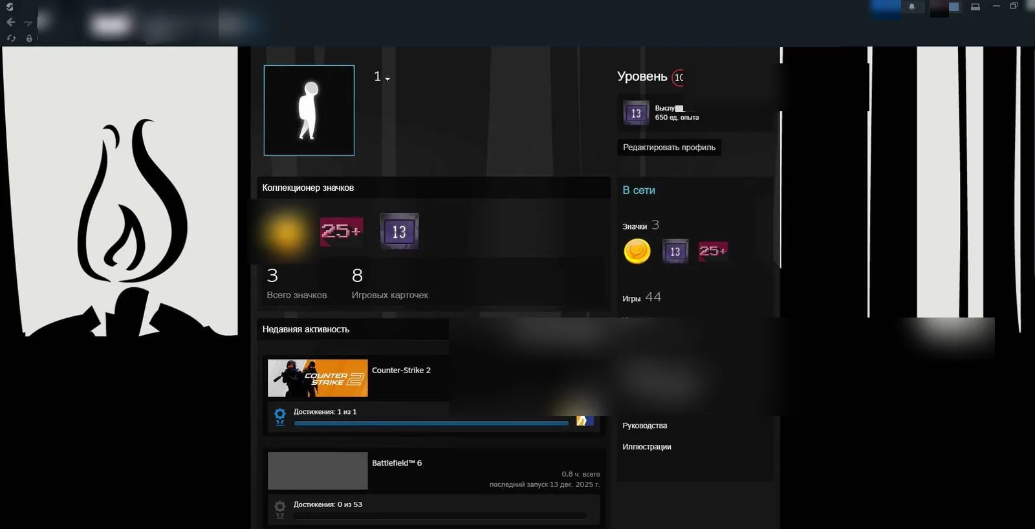Open the Counter-Strike 2 title link
The image size is (1035, 529).
pos(401,370)
